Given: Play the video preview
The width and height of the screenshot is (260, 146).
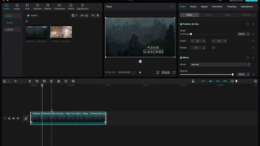Looking at the screenshot, I should pos(140,73).
